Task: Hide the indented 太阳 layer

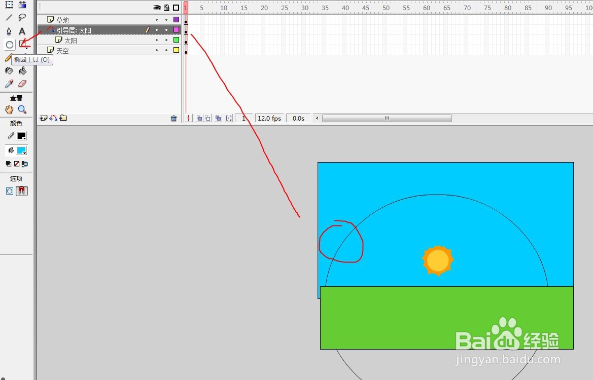Action: coord(157,40)
